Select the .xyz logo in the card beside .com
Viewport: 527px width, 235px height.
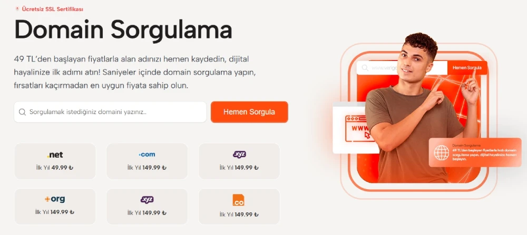(239, 155)
